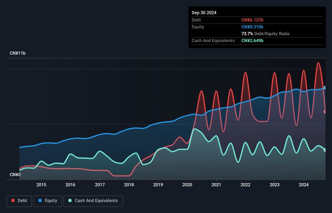332x213 pixels.
Task: Click the red dot in Debt legend
Action: tap(13, 200)
